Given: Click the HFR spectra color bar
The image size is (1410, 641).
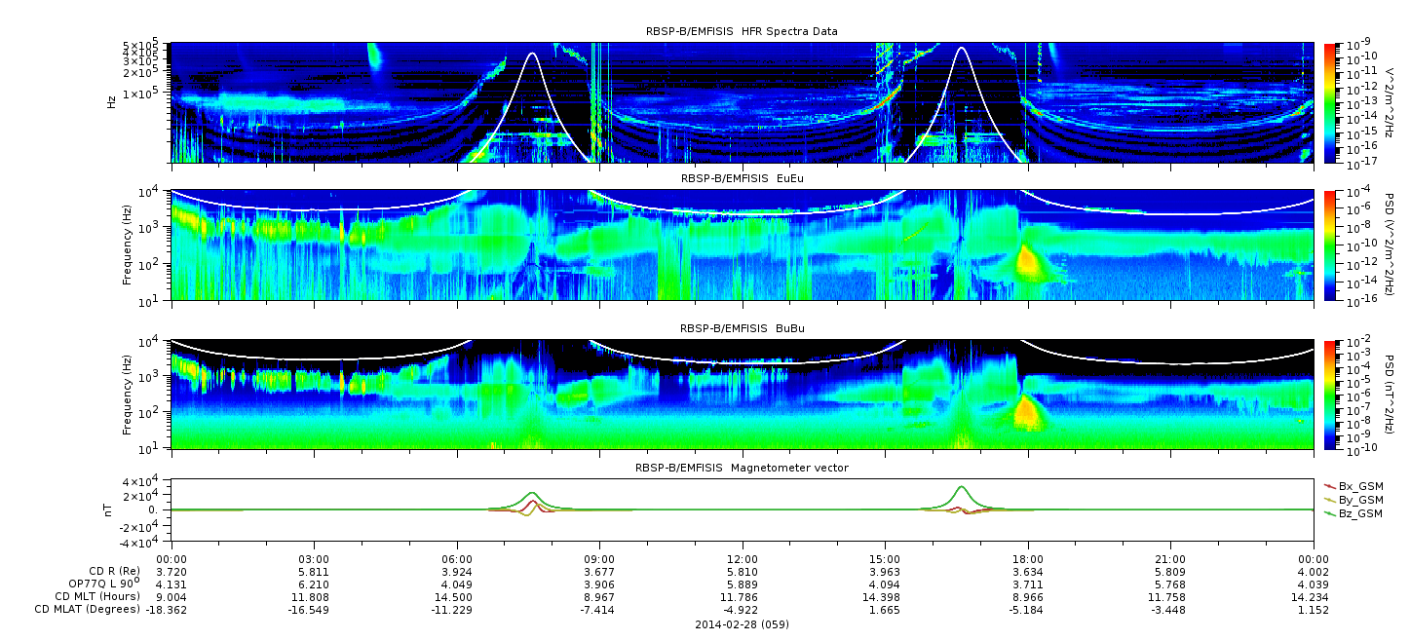Looking at the screenshot, I should pos(1330,102).
